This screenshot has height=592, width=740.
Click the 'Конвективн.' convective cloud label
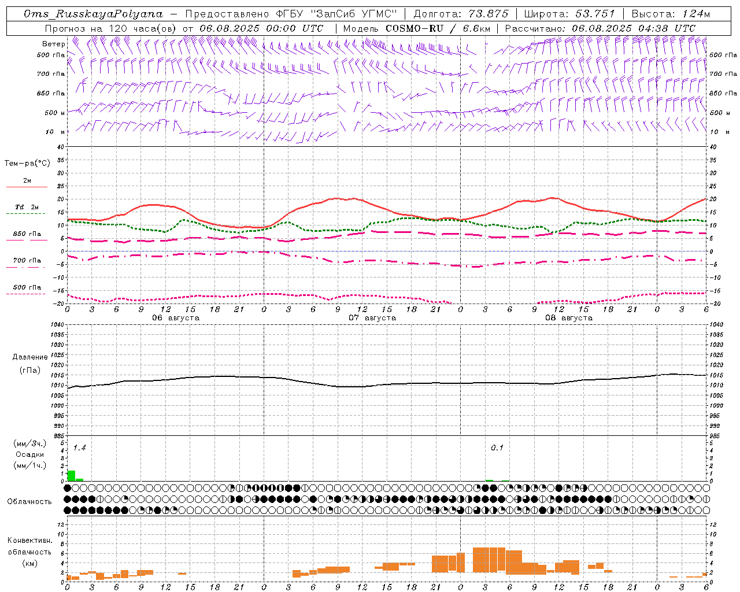[x=30, y=541]
